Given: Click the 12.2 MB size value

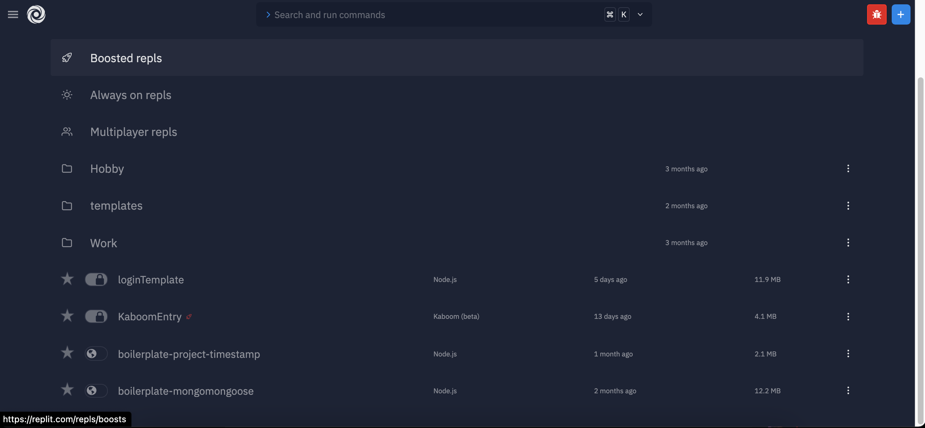Looking at the screenshot, I should tap(767, 391).
